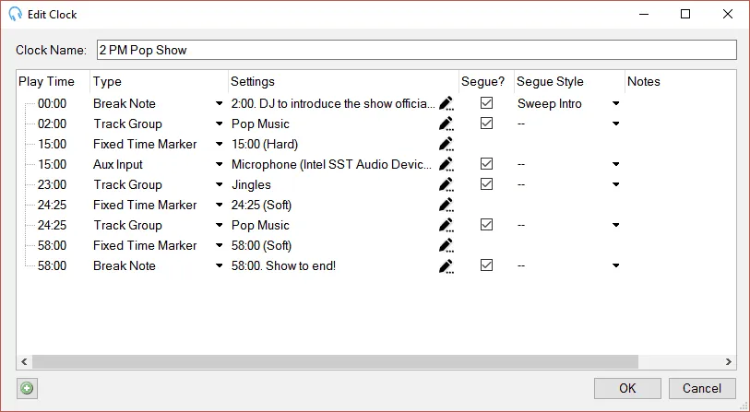Click the '58:00. Show to end!' text

pos(283,265)
